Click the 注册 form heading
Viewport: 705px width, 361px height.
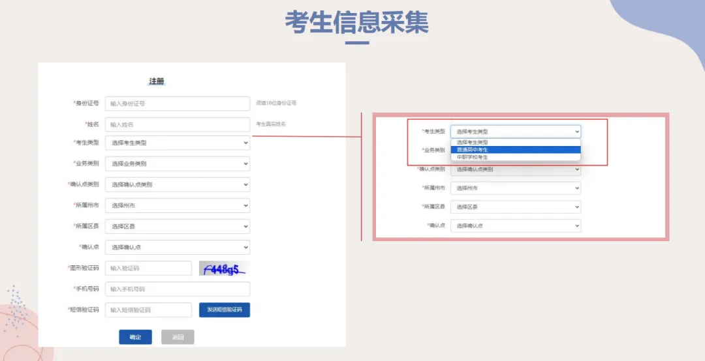click(x=157, y=81)
